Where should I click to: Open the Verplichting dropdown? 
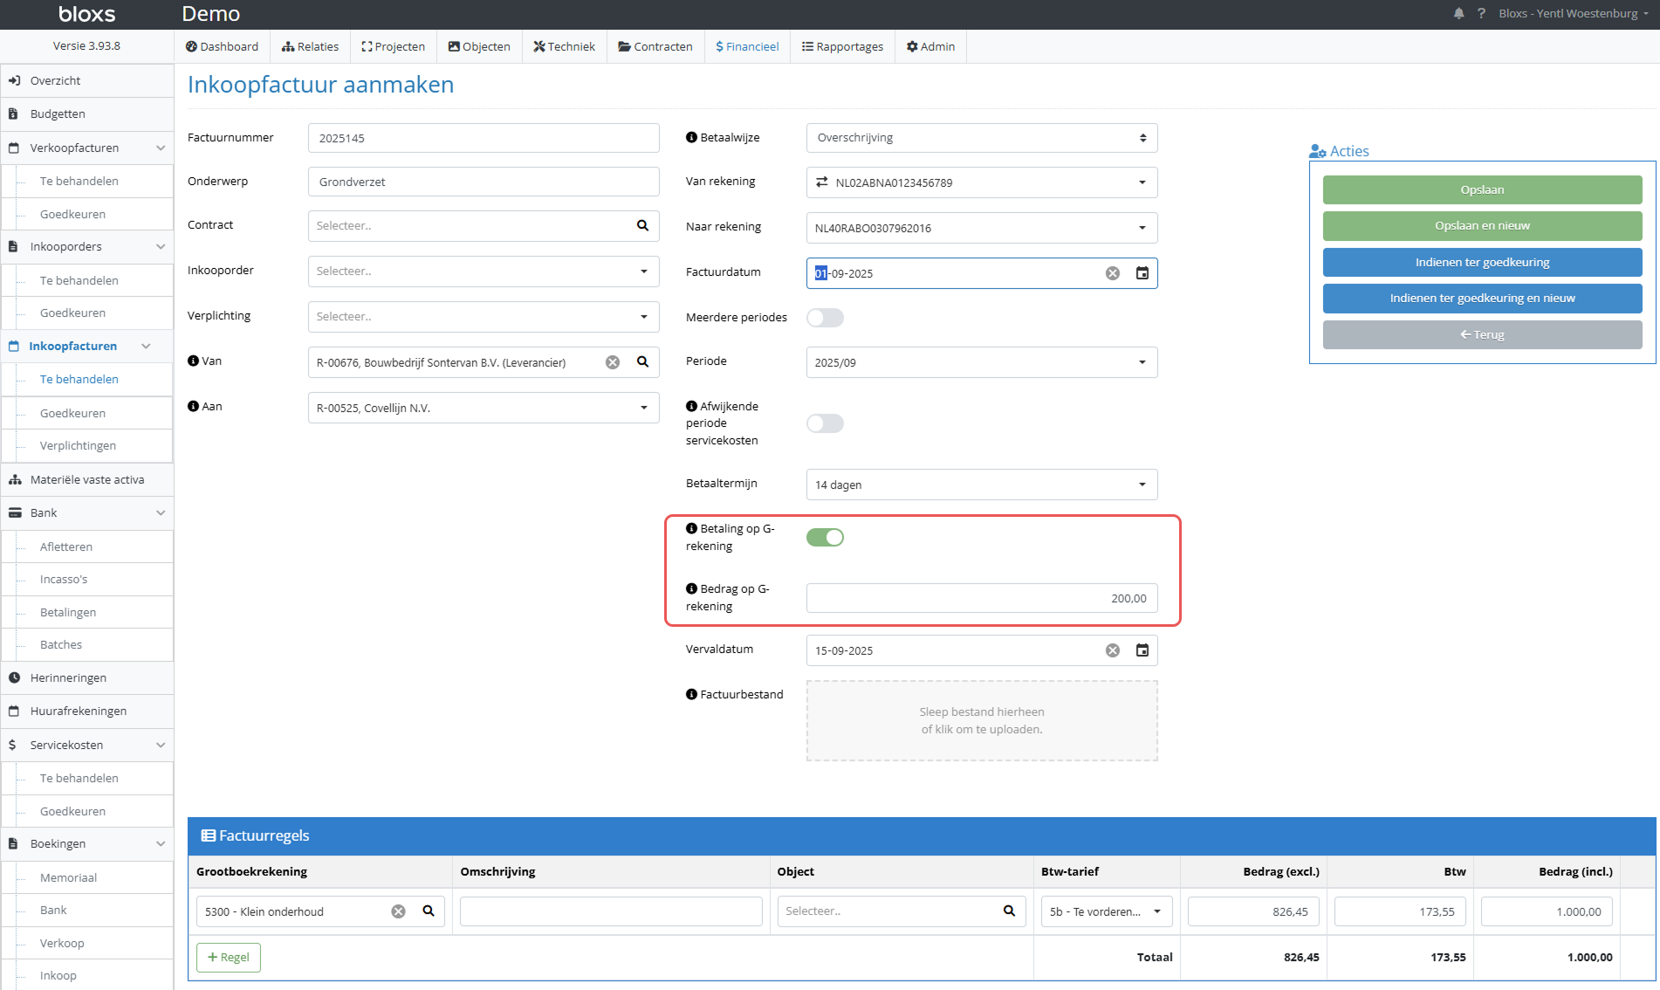pos(484,317)
